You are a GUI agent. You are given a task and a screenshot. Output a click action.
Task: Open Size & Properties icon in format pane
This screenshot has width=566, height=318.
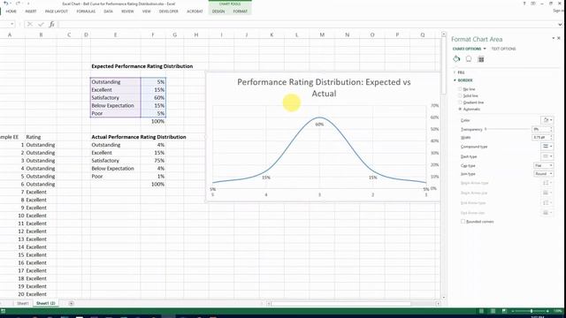tap(481, 59)
